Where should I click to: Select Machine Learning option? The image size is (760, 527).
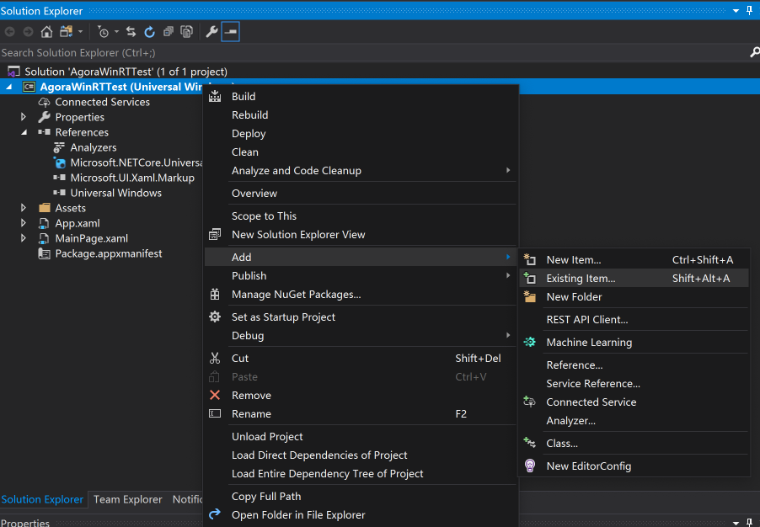[634, 343]
